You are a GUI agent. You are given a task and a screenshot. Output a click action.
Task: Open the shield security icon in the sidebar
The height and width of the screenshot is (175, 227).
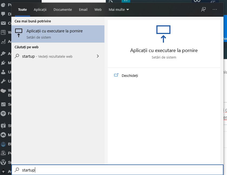3,162
